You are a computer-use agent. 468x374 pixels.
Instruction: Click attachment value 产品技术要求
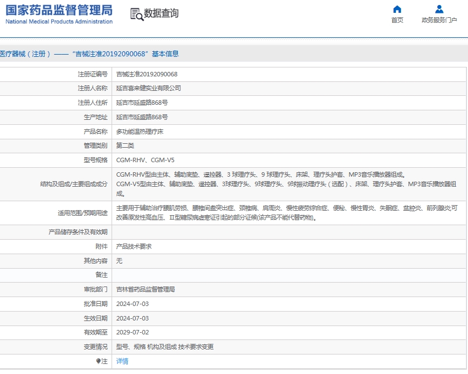(134, 246)
